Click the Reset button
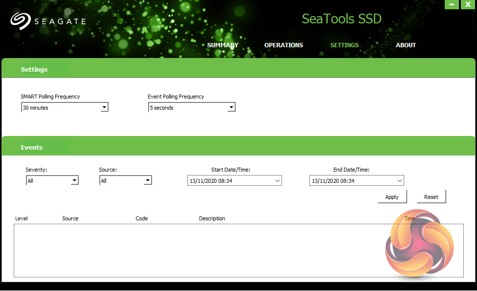 point(431,197)
